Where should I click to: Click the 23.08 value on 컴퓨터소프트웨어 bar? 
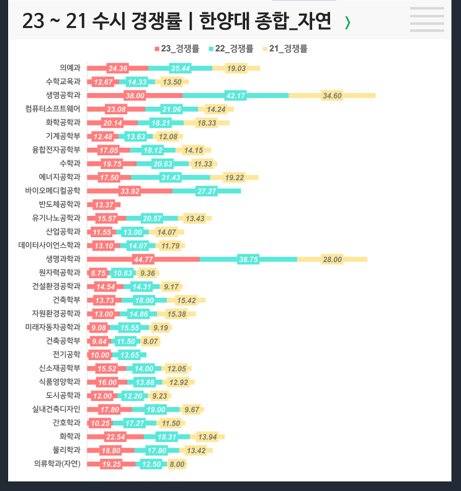tap(117, 109)
